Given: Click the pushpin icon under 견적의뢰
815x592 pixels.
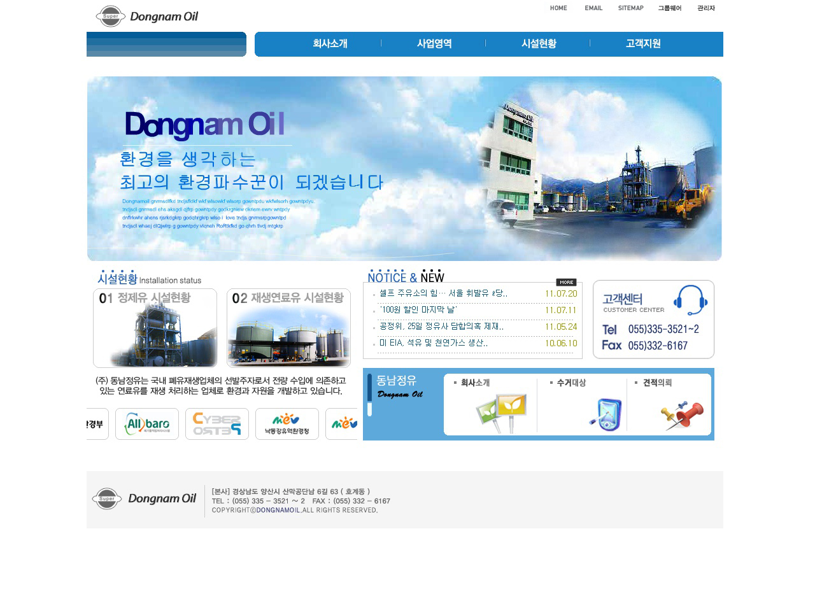Looking at the screenshot, I should point(682,415).
